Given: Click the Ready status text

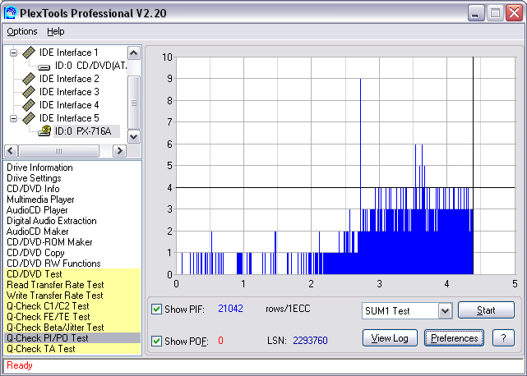Looking at the screenshot, I should tap(20, 365).
